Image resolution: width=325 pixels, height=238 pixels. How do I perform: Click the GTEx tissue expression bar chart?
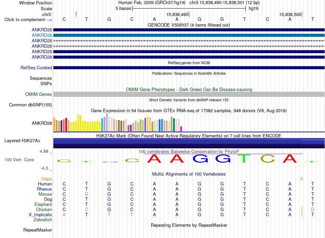118,122
